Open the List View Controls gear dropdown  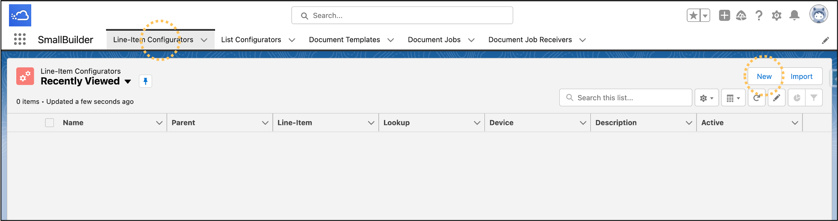[707, 98]
